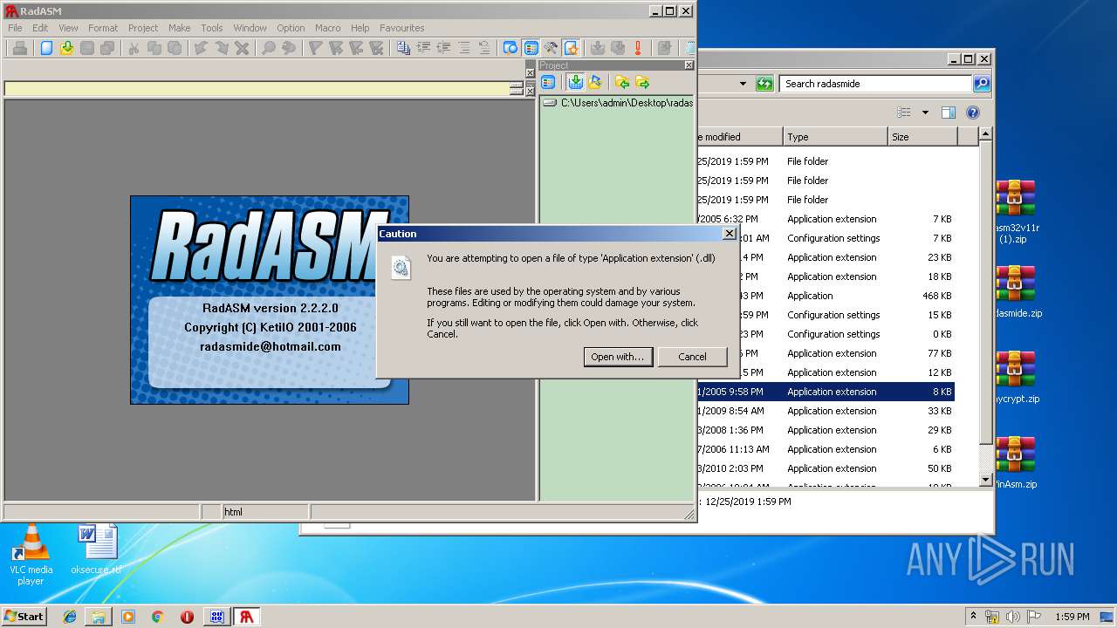Open Chrome from the taskbar
Image resolution: width=1117 pixels, height=628 pixels.
coord(157,617)
